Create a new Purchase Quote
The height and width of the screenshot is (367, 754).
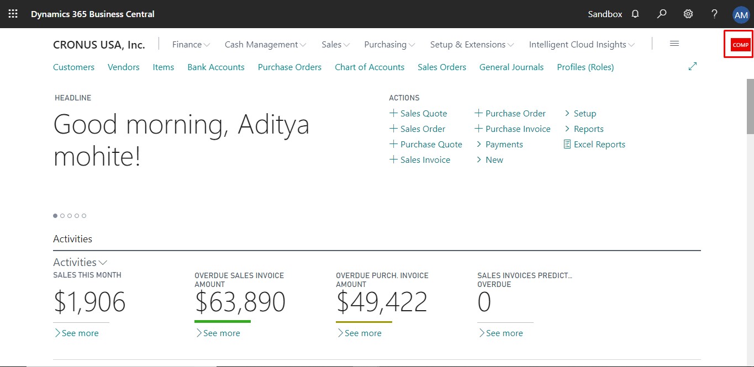(x=426, y=144)
